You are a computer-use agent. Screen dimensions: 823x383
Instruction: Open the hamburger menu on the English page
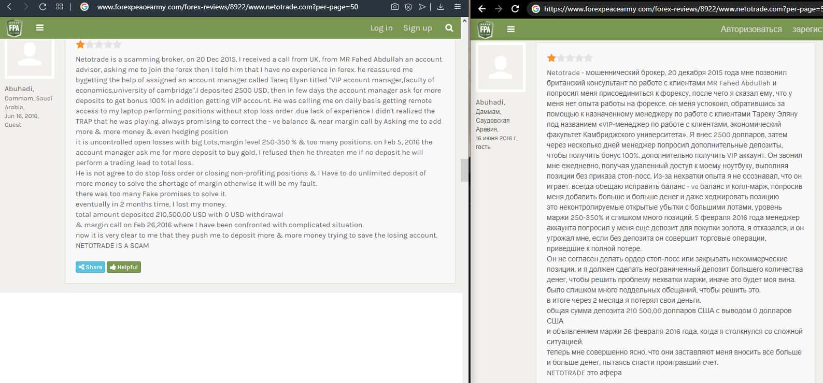40,28
